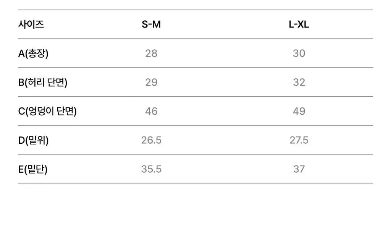391x227 pixels.
Task: Click the L-XL waist value 32
Action: (x=299, y=82)
